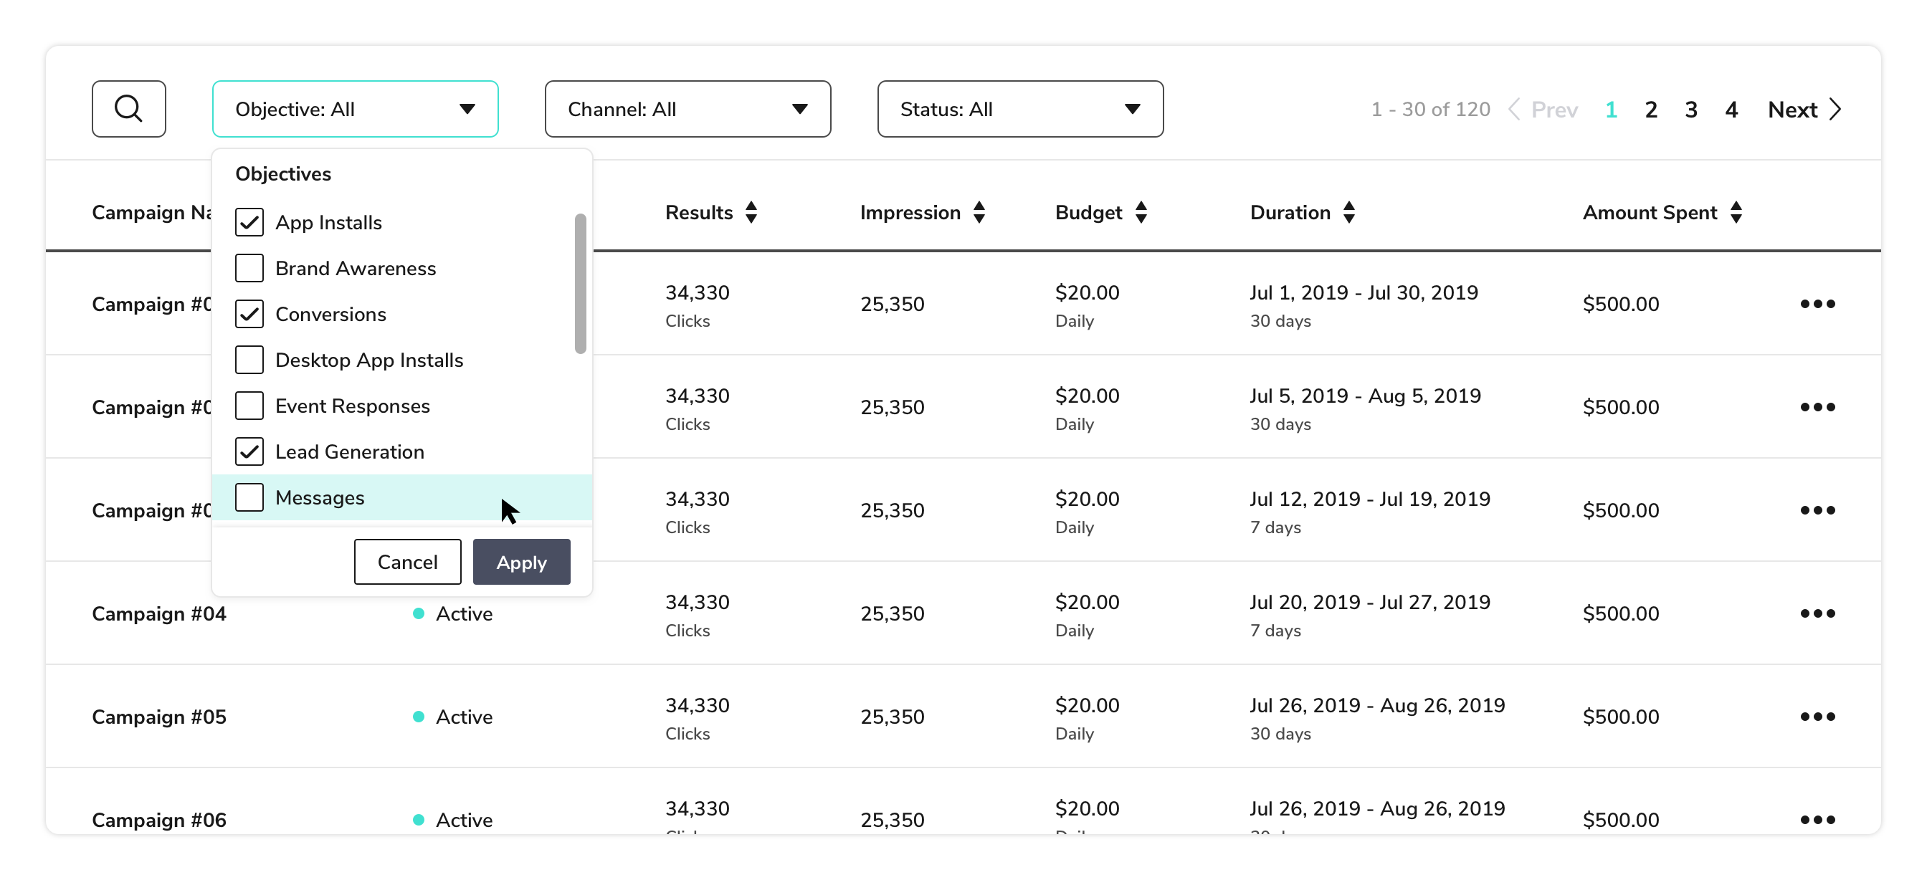
Task: Sort table by Results column arrows
Action: 751,212
